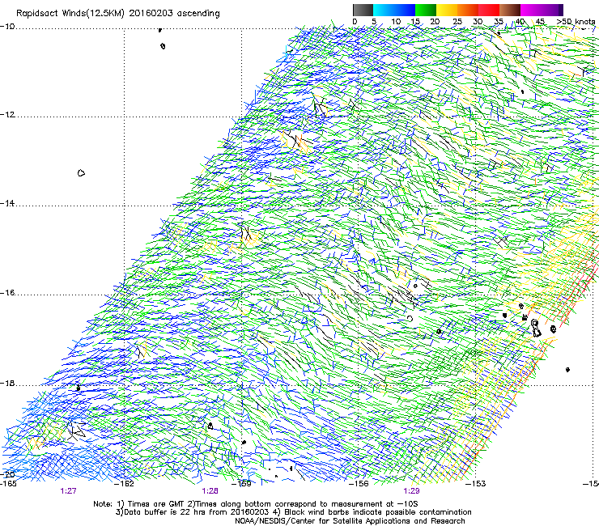Click the NOAA/NESDIS credit line
Screen dimensions: 599x526
coord(350,521)
